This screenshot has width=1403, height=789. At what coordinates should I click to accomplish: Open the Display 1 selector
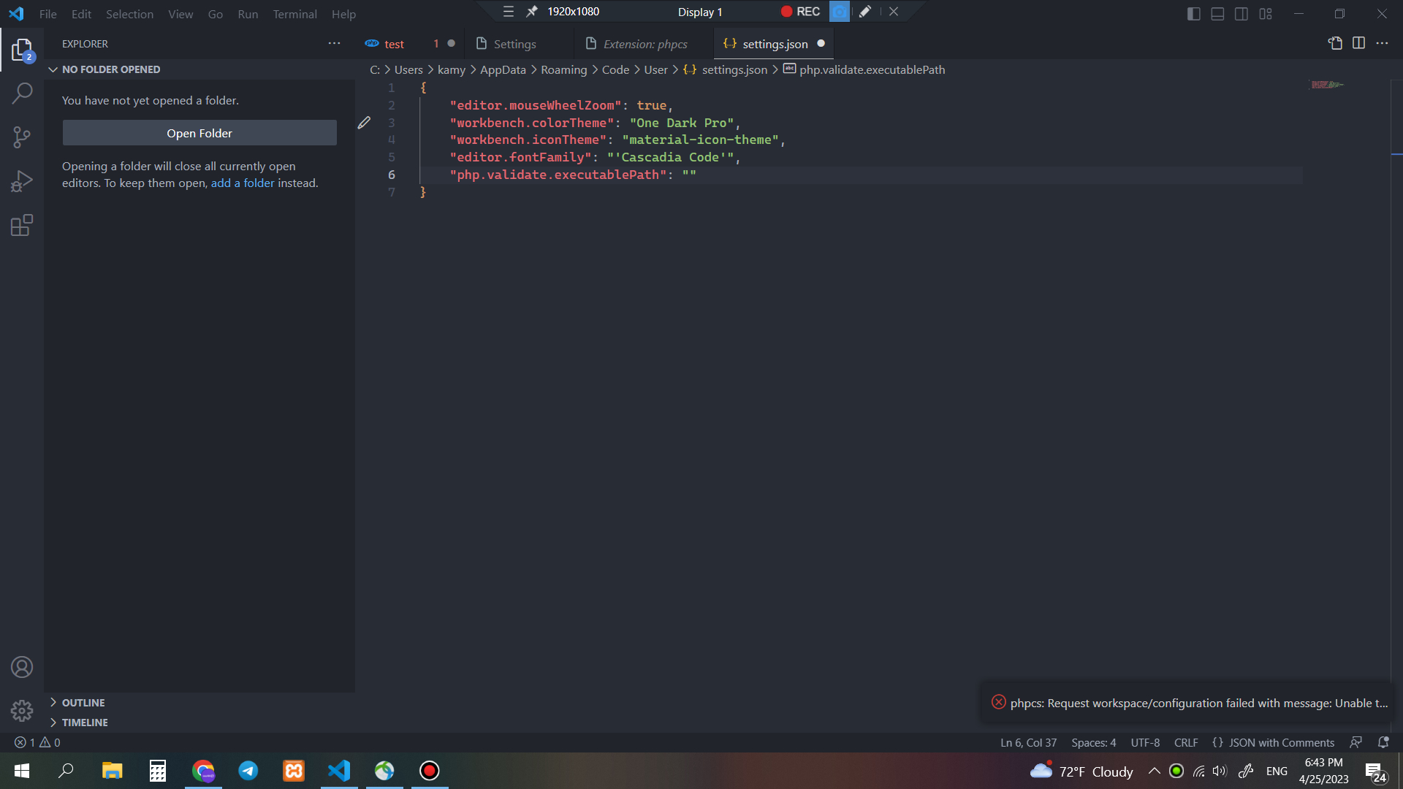700,12
